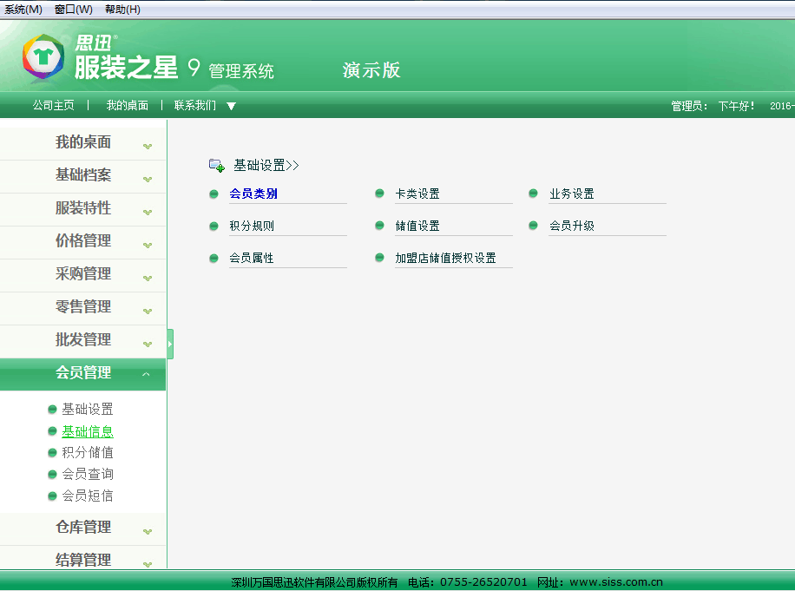Viewport: 795px width, 591px height.
Task: Open the 会员升级 link
Action: [x=571, y=226]
